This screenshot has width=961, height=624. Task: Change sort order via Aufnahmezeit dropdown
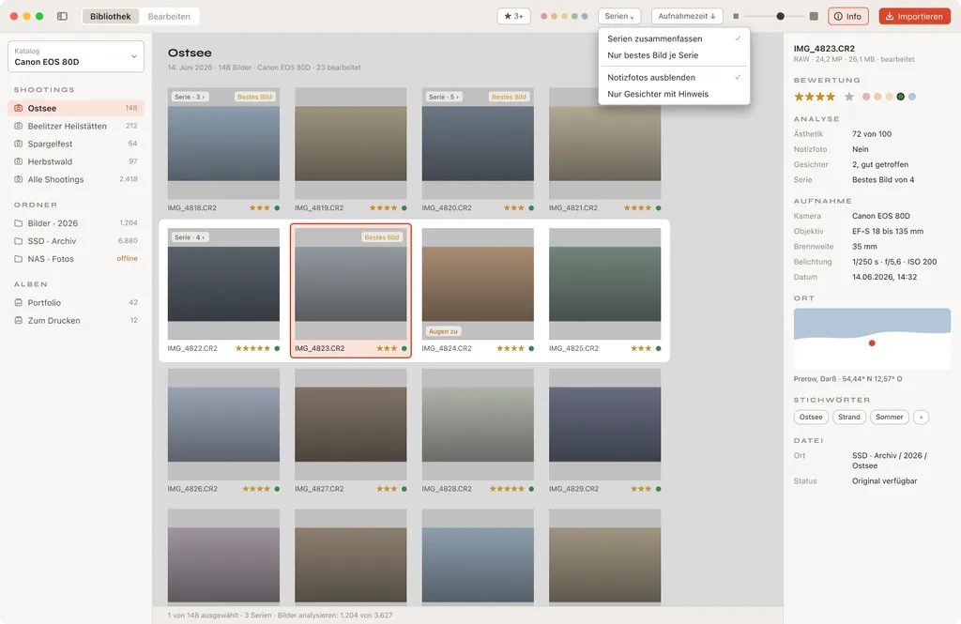(x=687, y=16)
